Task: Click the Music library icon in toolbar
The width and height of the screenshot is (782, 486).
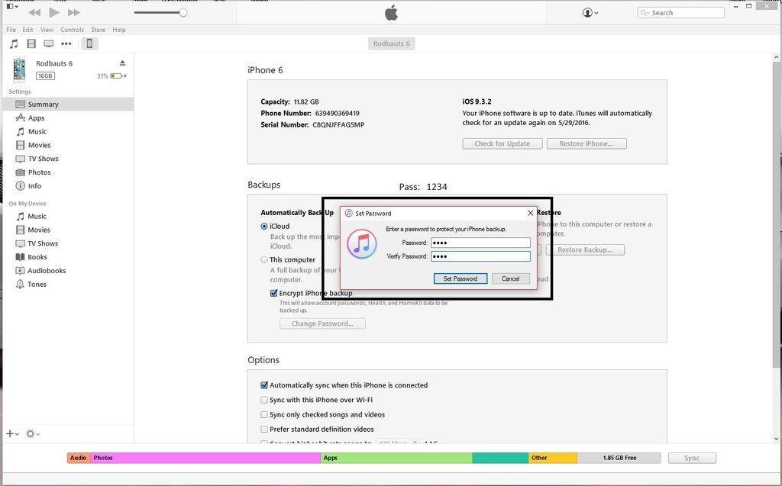Action: (13, 43)
